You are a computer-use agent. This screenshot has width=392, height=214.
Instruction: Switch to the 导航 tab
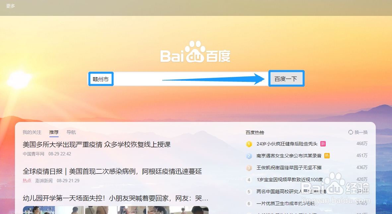[71, 132]
